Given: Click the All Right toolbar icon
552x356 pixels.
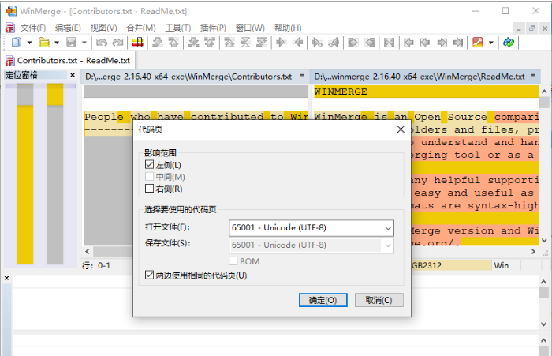Looking at the screenshot, I should (x=353, y=43).
